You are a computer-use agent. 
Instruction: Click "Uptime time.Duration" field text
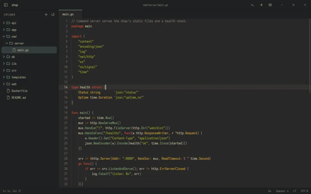[95, 97]
